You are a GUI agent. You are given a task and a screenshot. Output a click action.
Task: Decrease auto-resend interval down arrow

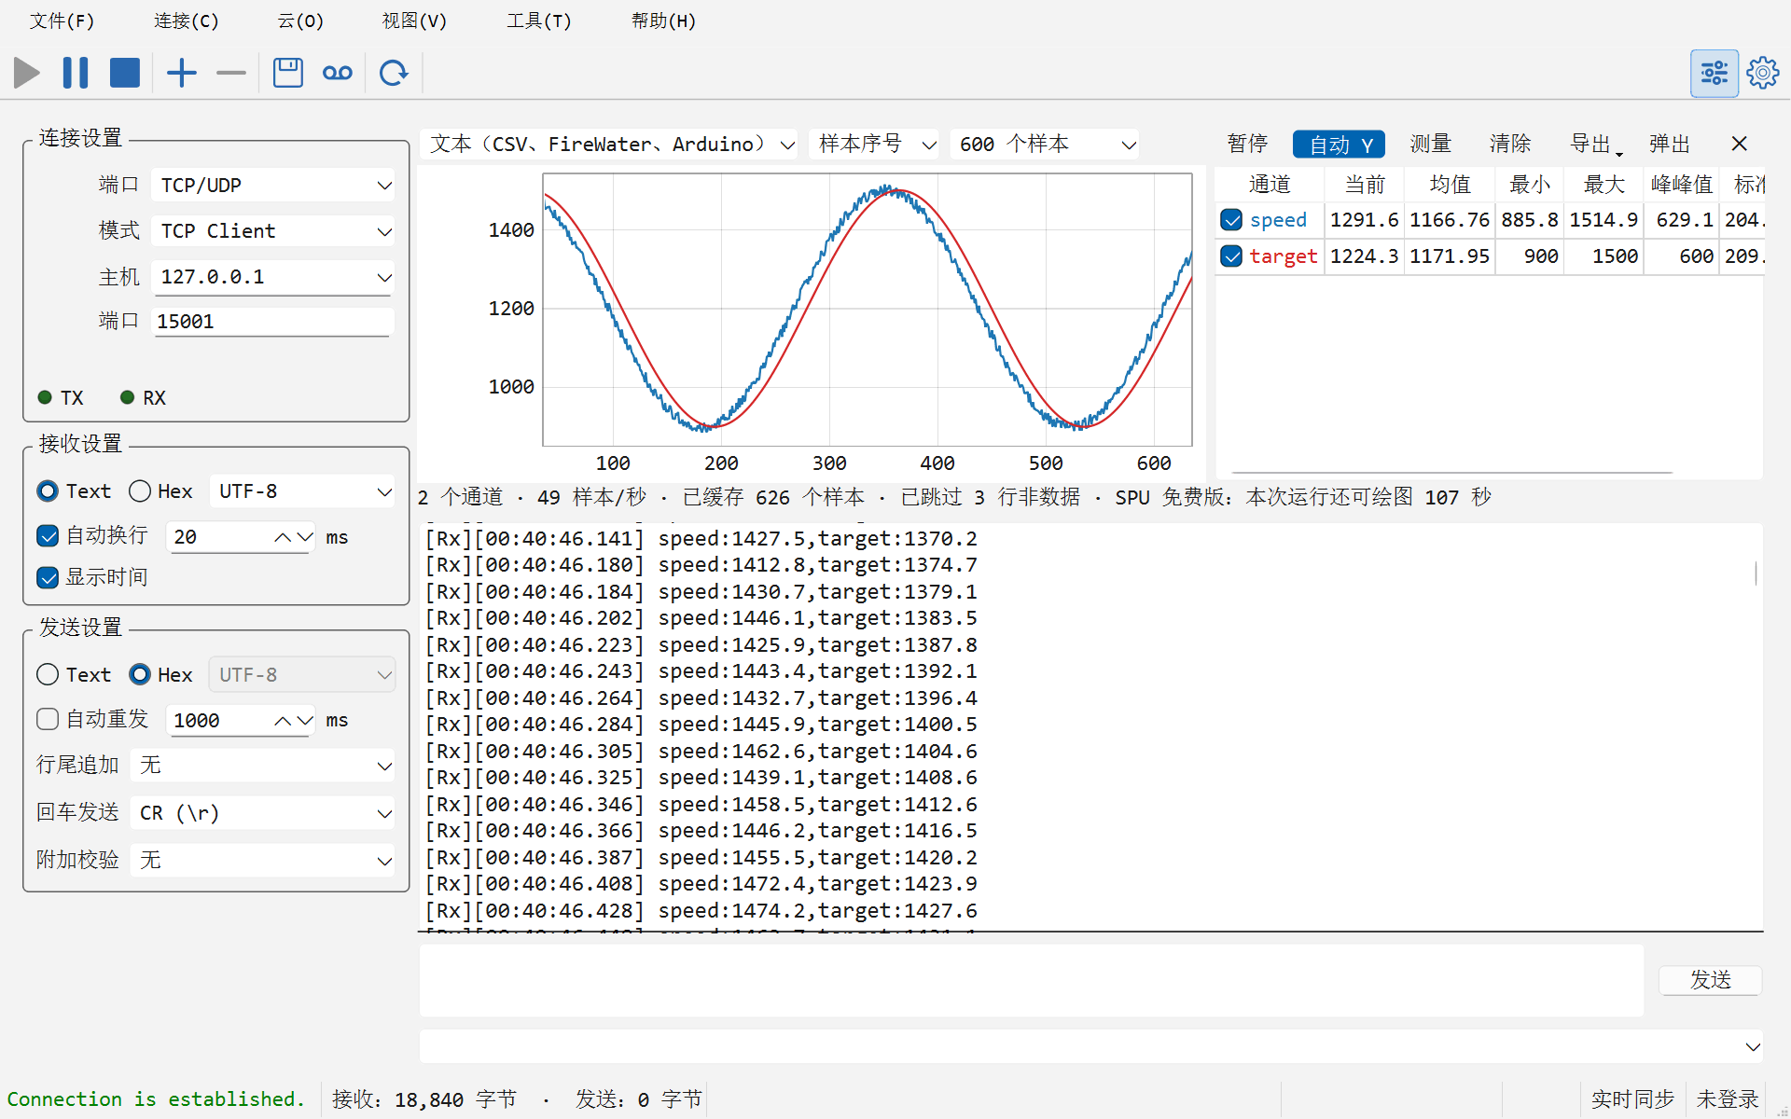pyautogui.click(x=304, y=721)
